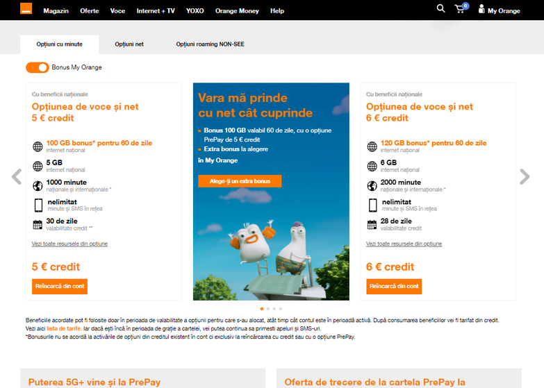
Task: Select the first carousel pagination dot
Action: click(262, 308)
